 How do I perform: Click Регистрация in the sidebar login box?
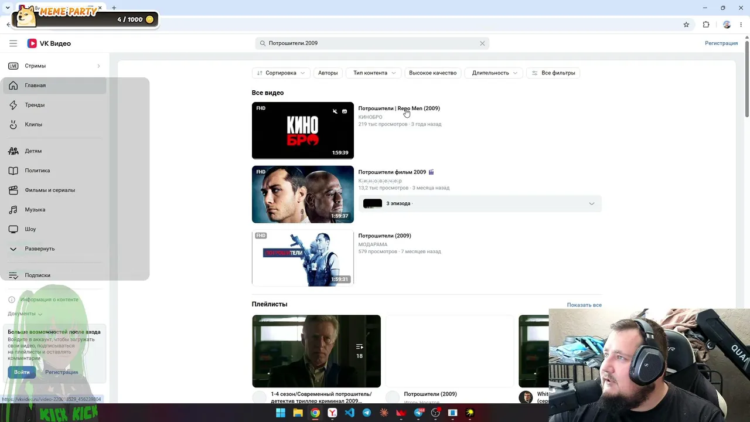(62, 372)
